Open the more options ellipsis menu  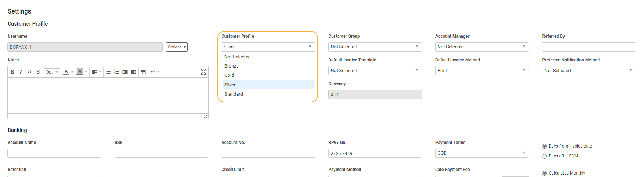[x=155, y=72]
